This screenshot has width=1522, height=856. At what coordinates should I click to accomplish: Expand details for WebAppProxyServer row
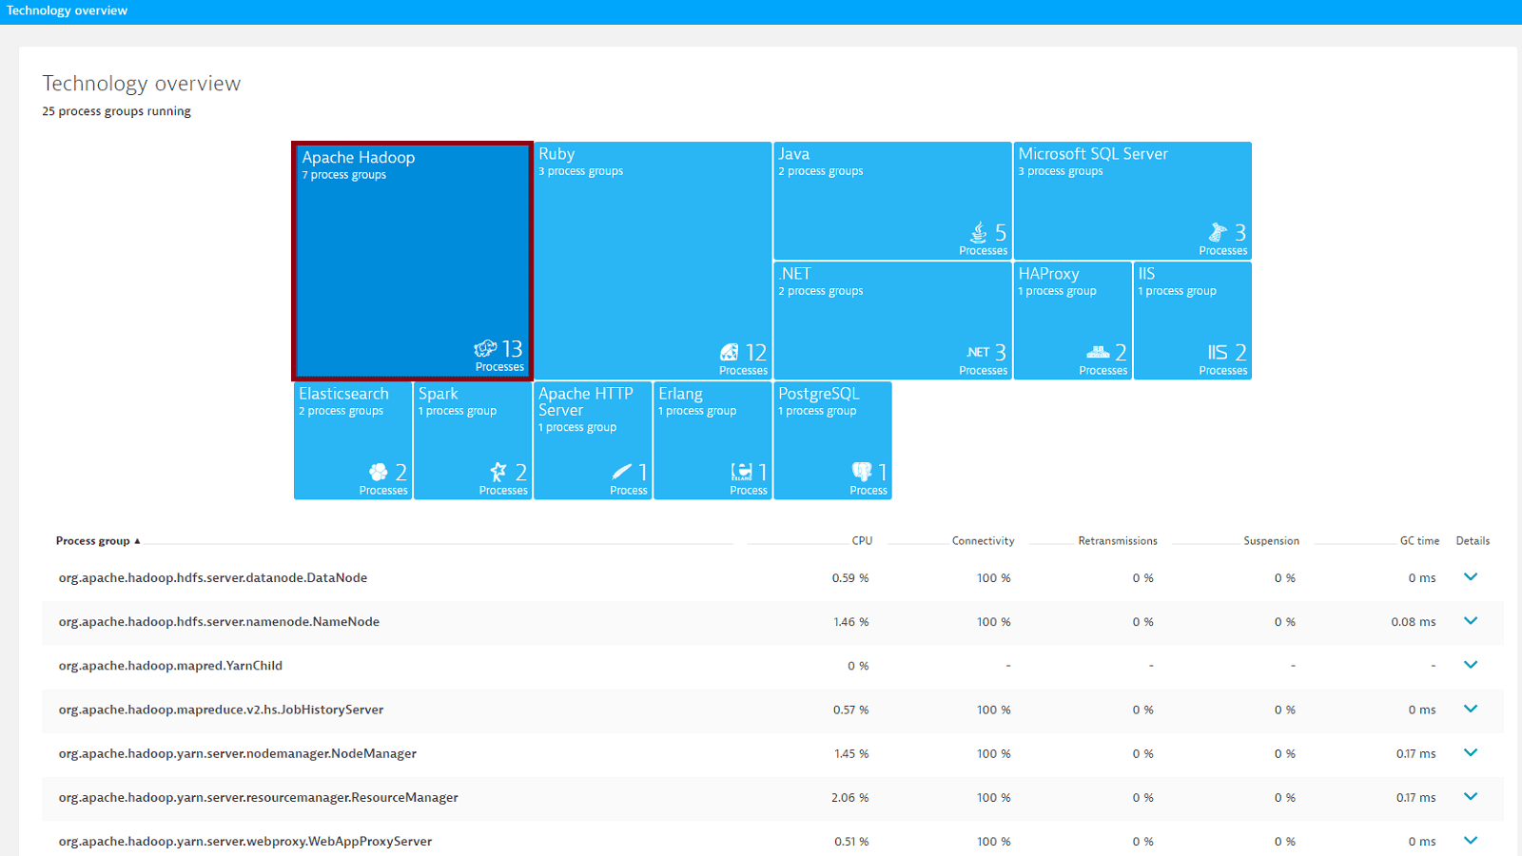tap(1471, 840)
